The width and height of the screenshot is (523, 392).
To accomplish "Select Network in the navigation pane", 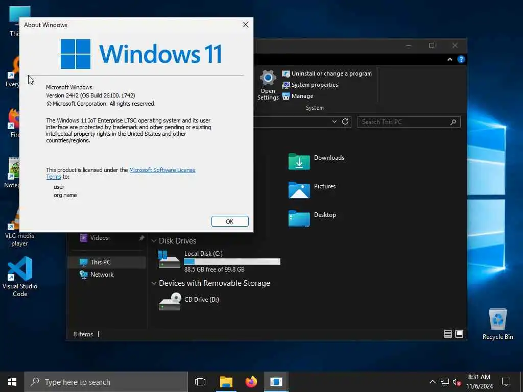I will [x=102, y=275].
